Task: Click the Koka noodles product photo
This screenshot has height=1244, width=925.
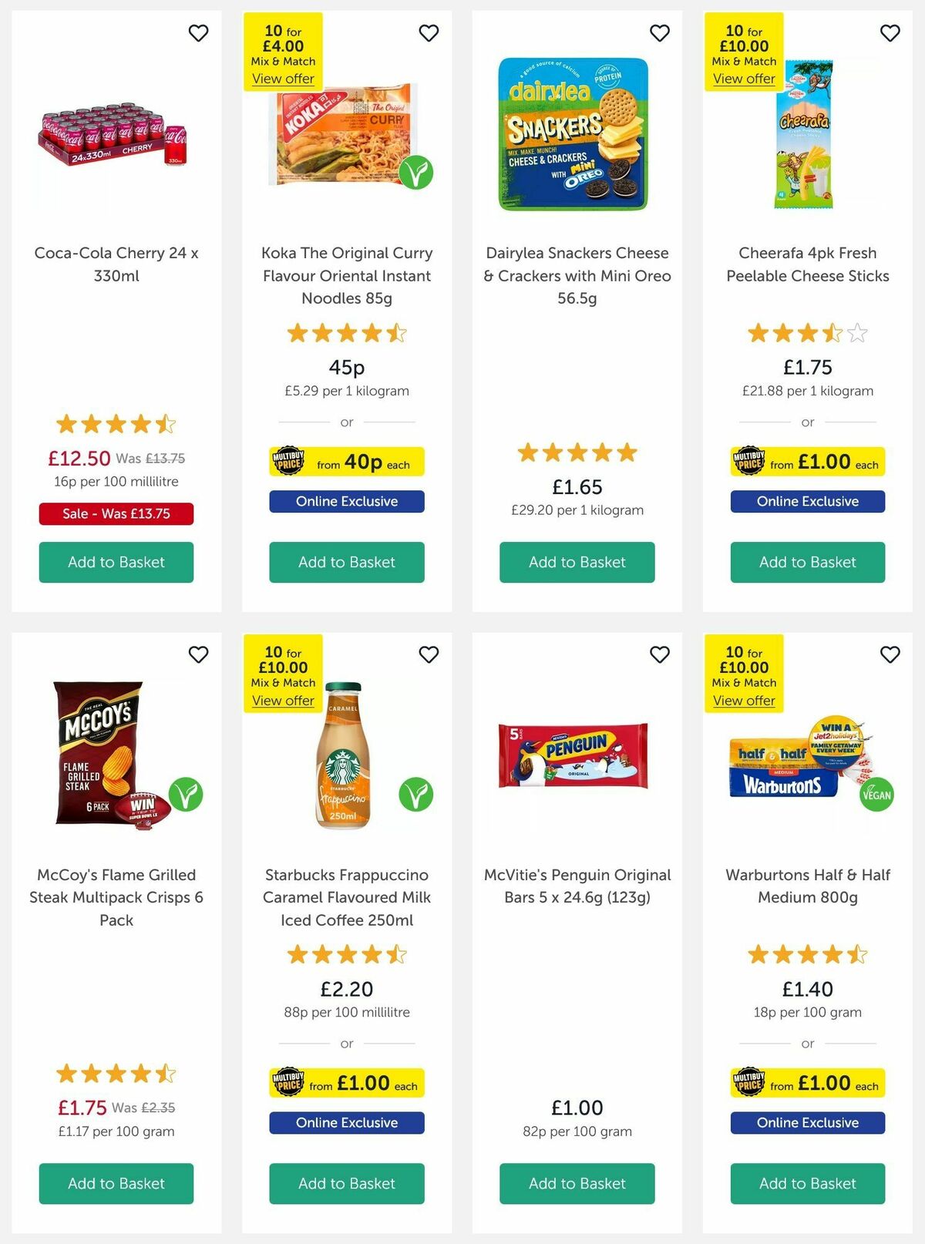Action: click(x=346, y=139)
